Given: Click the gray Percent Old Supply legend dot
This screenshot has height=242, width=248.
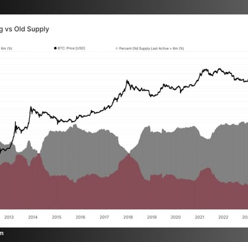Looking at the screenshot, I should pos(116,48).
